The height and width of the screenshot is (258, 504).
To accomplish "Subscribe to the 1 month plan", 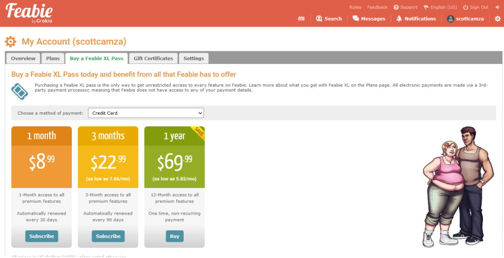I will click(42, 236).
